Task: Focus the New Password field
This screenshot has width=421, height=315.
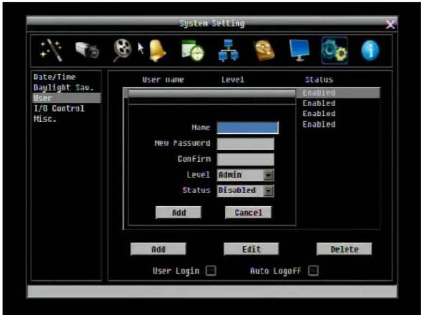Action: click(x=245, y=144)
